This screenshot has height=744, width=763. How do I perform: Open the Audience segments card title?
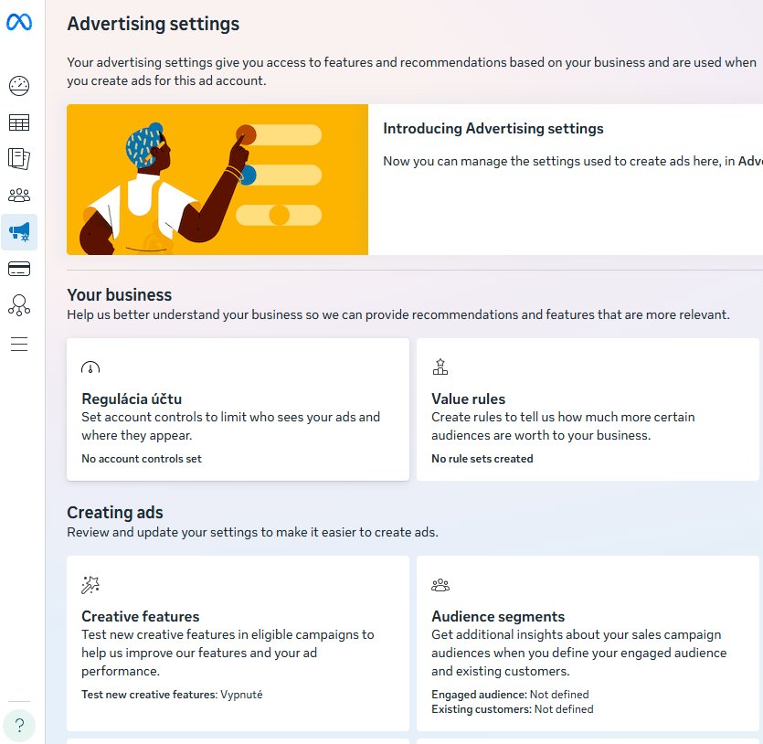point(498,616)
